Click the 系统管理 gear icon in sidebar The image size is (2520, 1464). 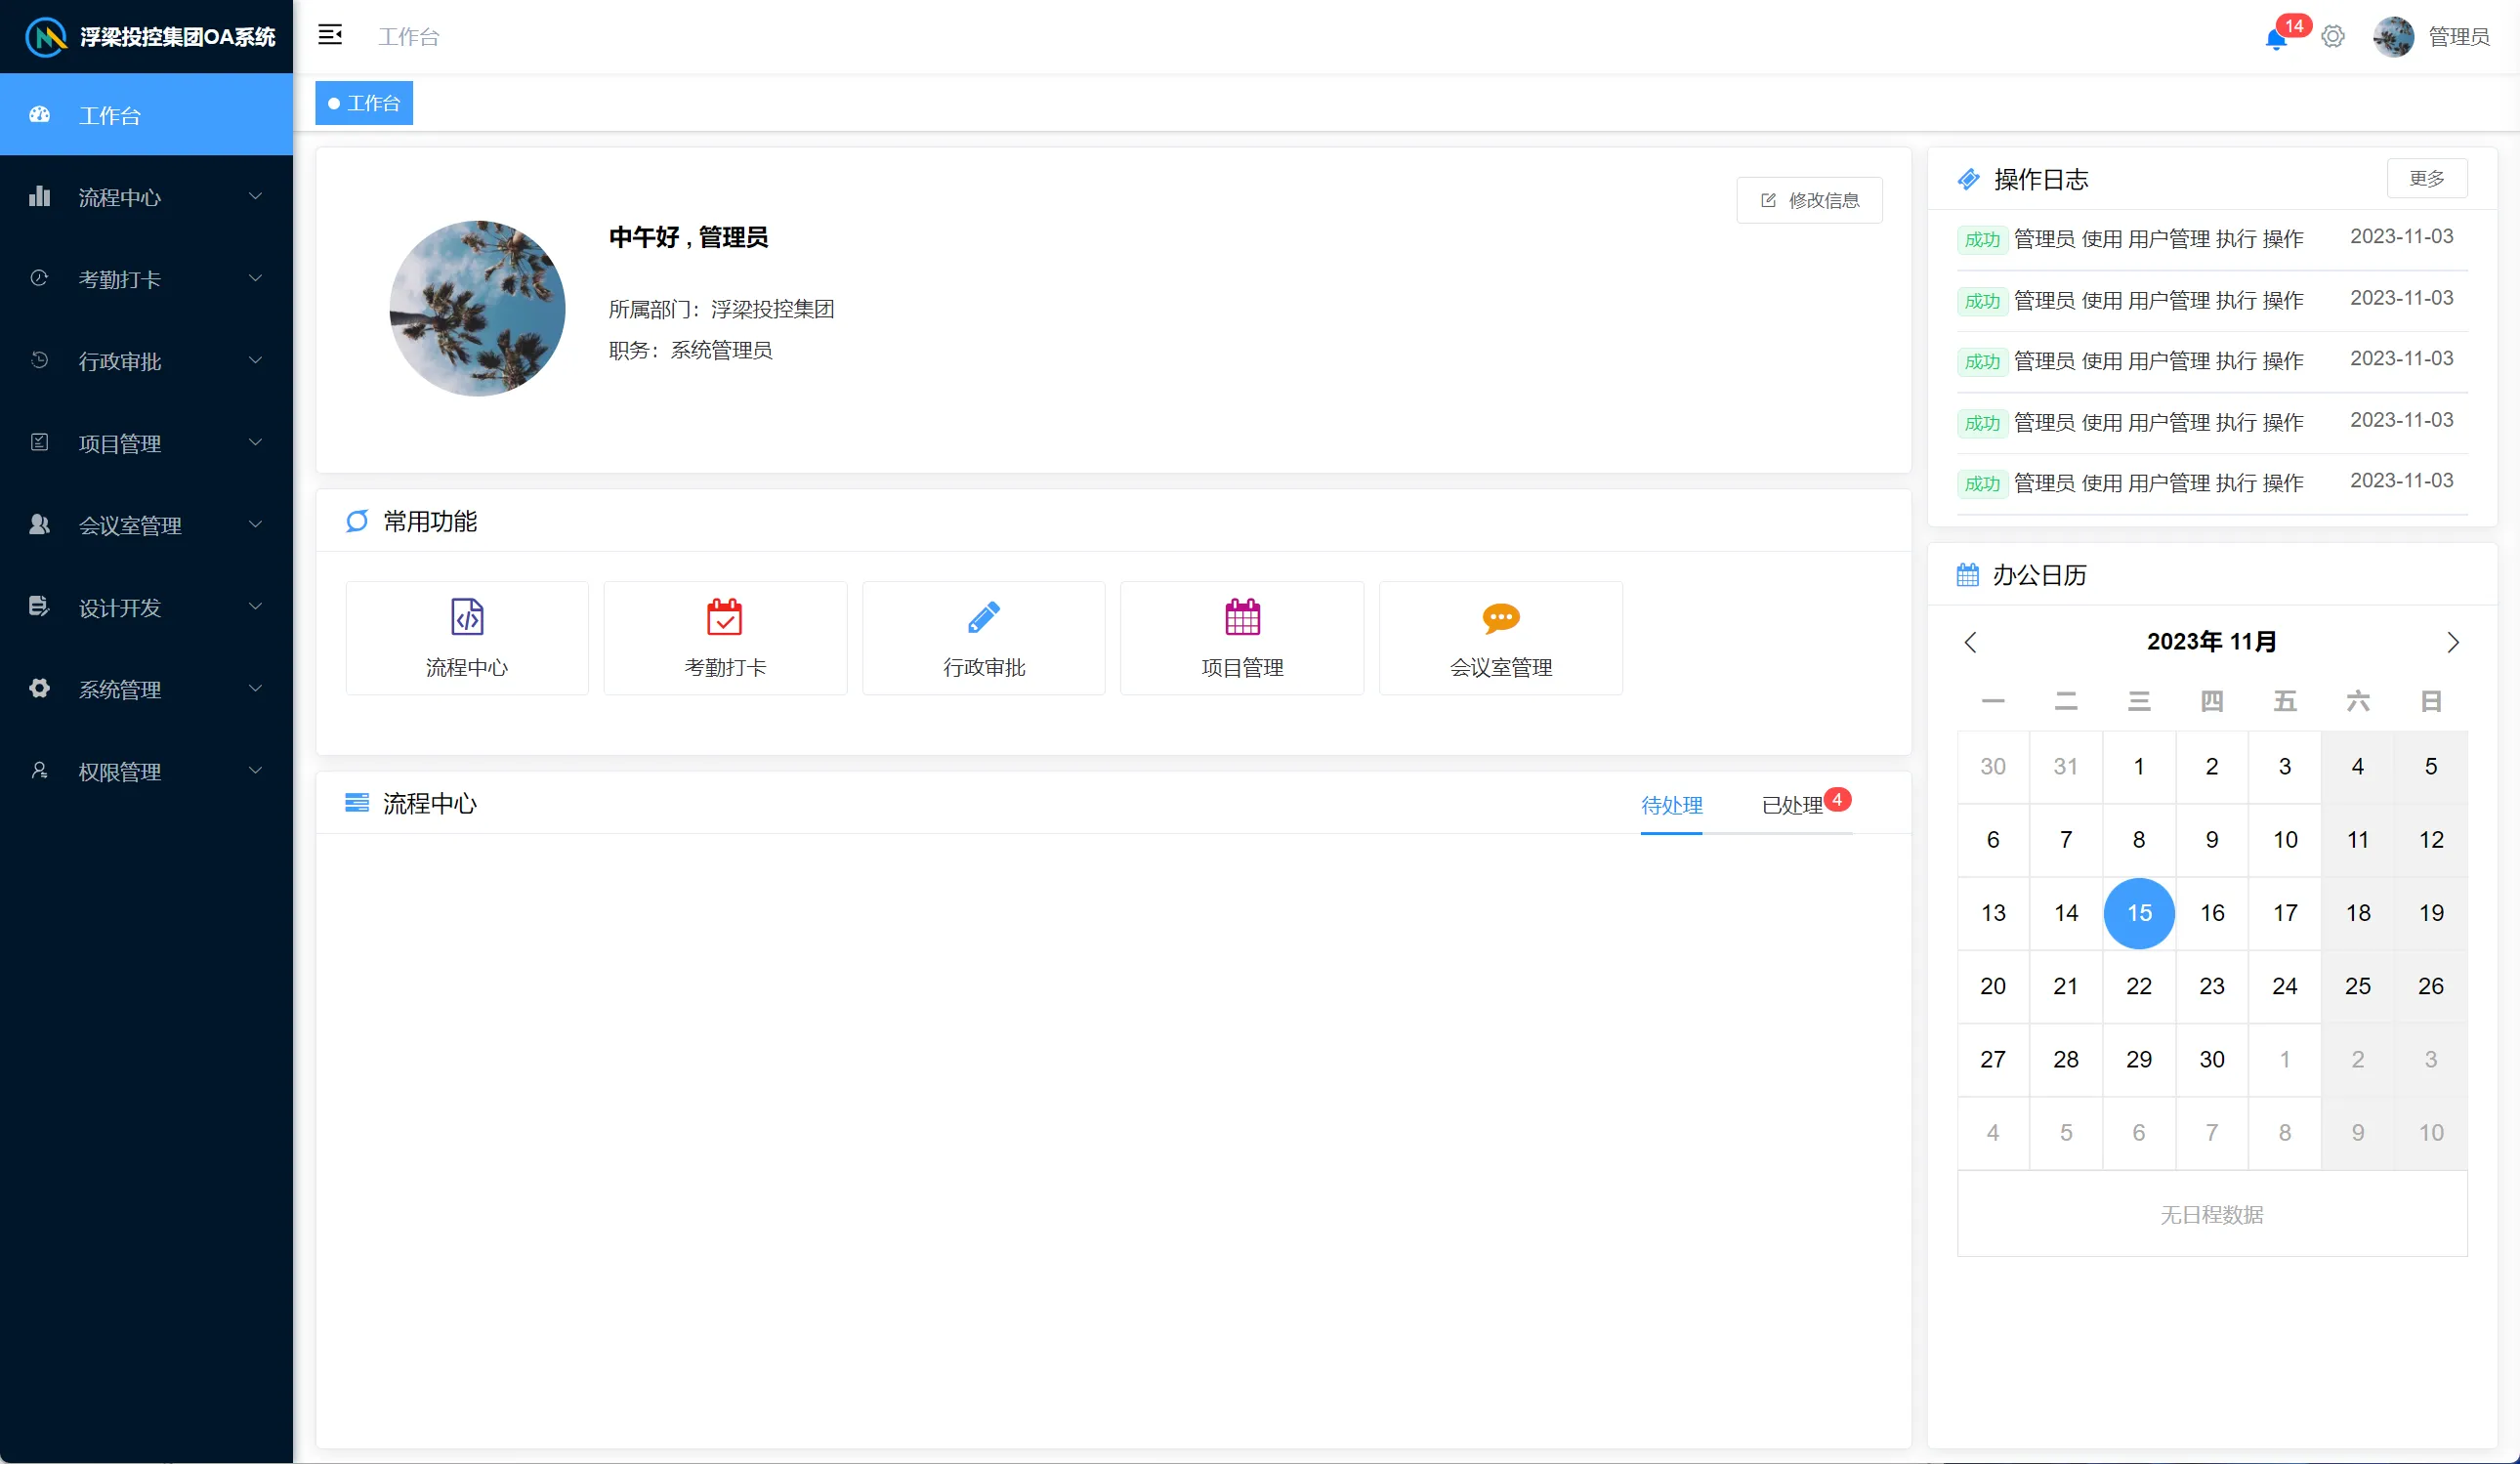coord(39,688)
